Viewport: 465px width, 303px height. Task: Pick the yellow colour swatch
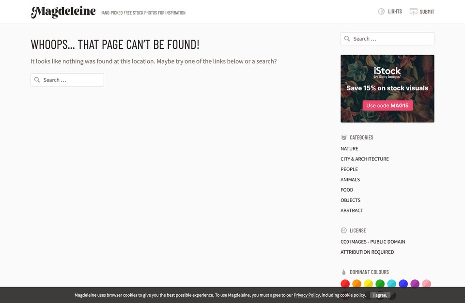[x=368, y=284]
